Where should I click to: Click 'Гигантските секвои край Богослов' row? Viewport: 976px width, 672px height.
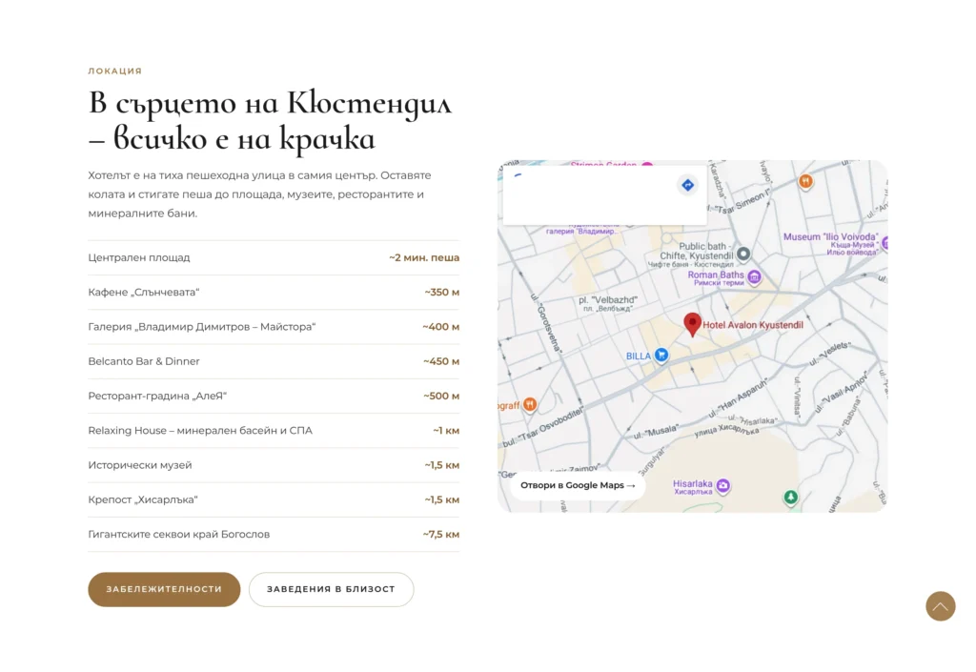[274, 535]
